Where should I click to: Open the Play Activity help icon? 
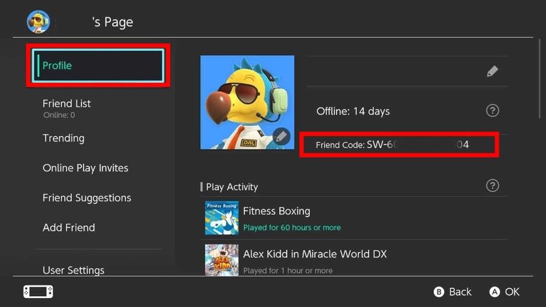point(492,186)
